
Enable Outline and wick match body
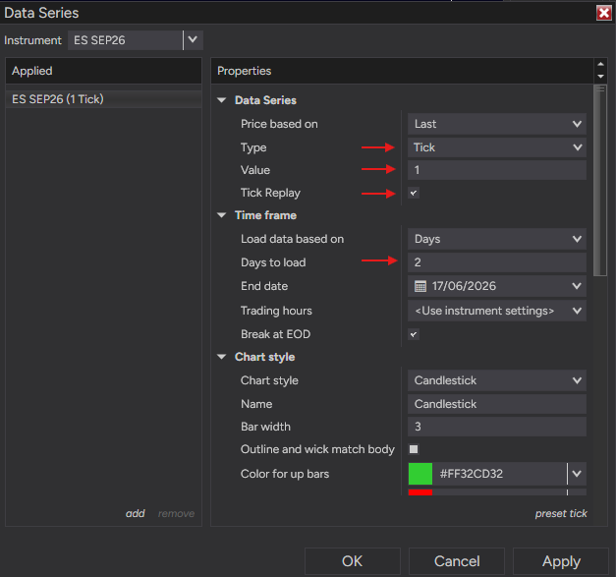(x=414, y=449)
